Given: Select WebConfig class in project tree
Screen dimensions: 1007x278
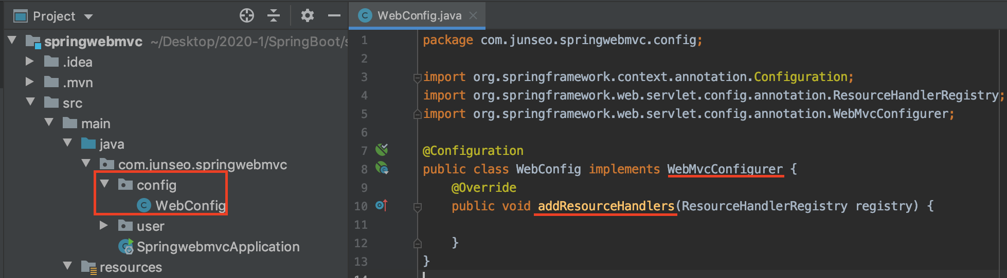Looking at the screenshot, I should click(x=190, y=206).
